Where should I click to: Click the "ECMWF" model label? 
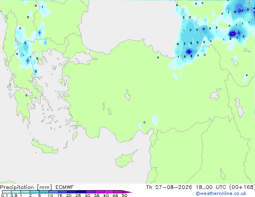[65, 187]
